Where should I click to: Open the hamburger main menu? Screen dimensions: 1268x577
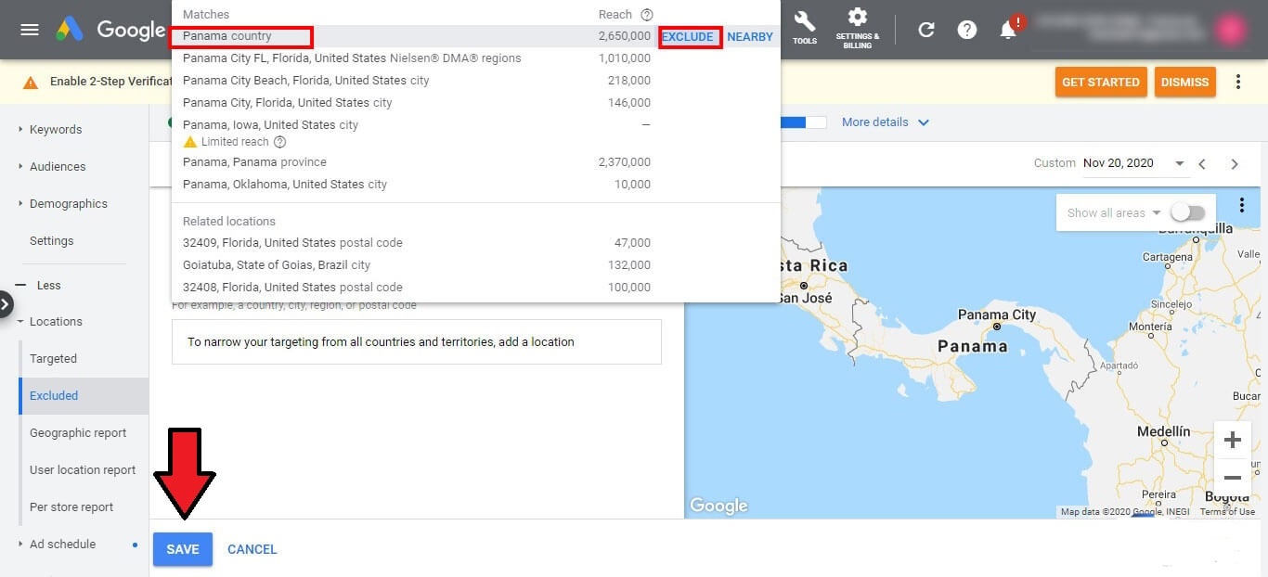[30, 30]
